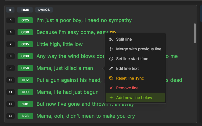Click the scissors icon for Split line
Screen dimensions: 202x126
pyautogui.click(x=111, y=39)
